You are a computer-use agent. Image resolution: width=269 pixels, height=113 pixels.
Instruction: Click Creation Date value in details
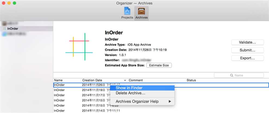(x=147, y=50)
